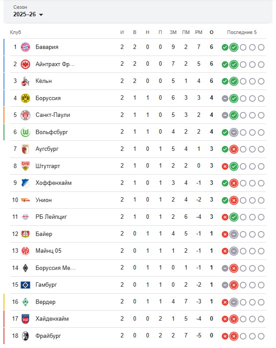Screen dimensions: 276x348
Task: Open the Фрайбург team link
Action: [48, 336]
